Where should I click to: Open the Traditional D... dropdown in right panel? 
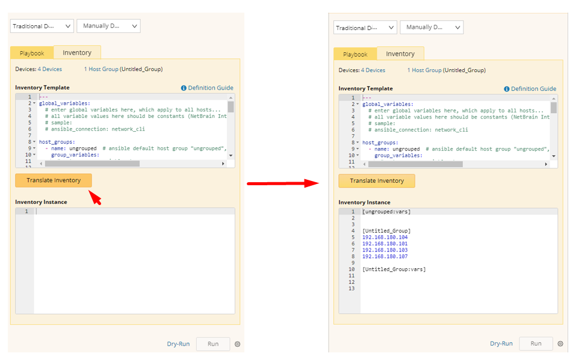pos(365,28)
